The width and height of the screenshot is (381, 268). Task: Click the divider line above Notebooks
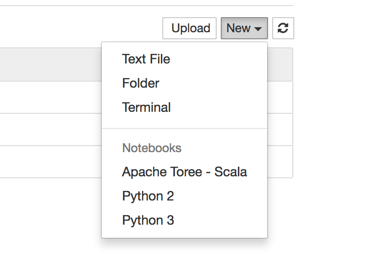pyautogui.click(x=184, y=128)
